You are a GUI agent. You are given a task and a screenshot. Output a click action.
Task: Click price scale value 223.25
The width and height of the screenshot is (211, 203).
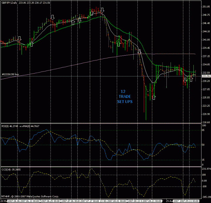206,106
